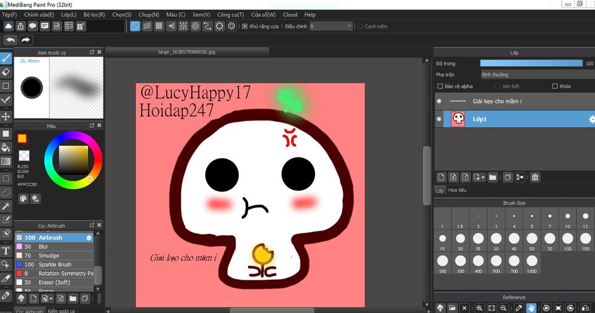Toggle Khử răng cưa anti-aliasing checkbox
The image size is (595, 313).
tap(245, 26)
